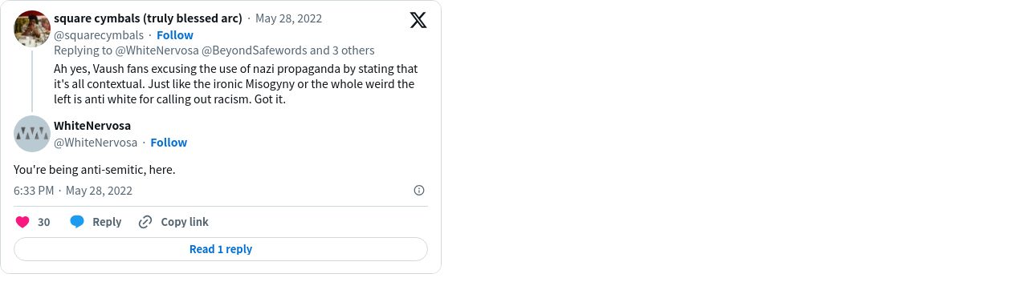Open the May 28, 2022 header date
This screenshot has height=290, width=1031.
click(288, 19)
